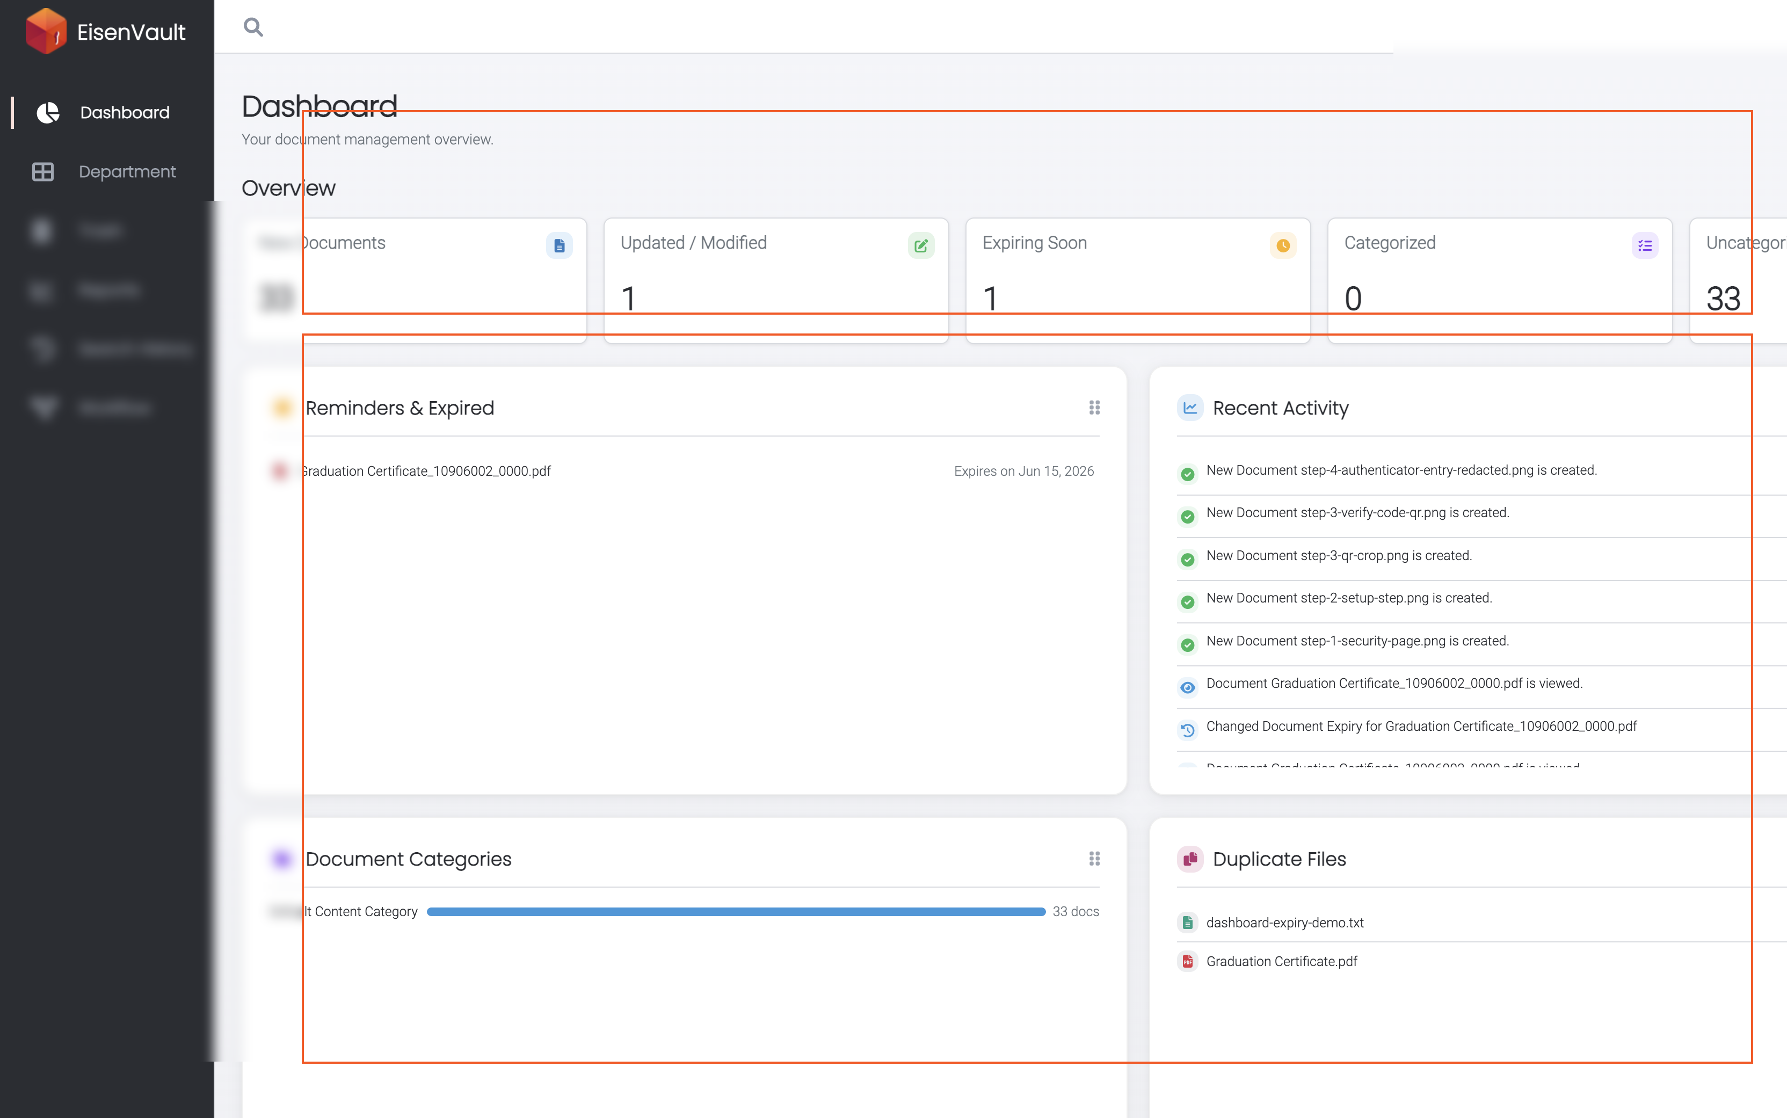Viewport: 1787px width, 1118px height.
Task: Open Graduation Certificate_10906002_0000.pdf in Reminders
Action: pyautogui.click(x=426, y=471)
